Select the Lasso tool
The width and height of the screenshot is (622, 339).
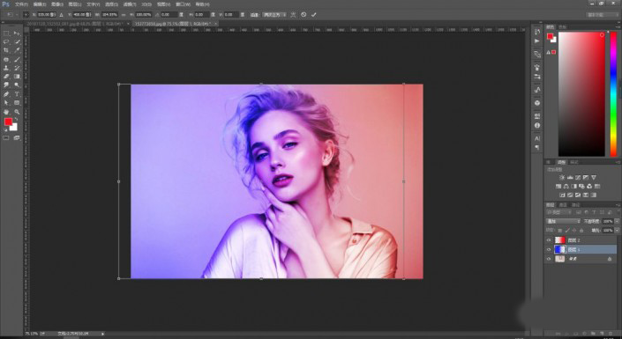click(x=6, y=41)
